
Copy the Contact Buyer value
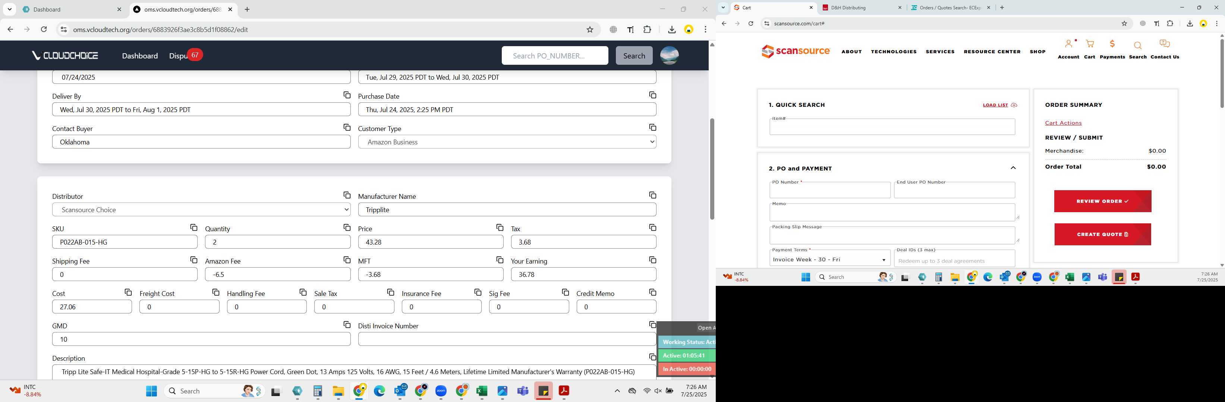pyautogui.click(x=347, y=127)
